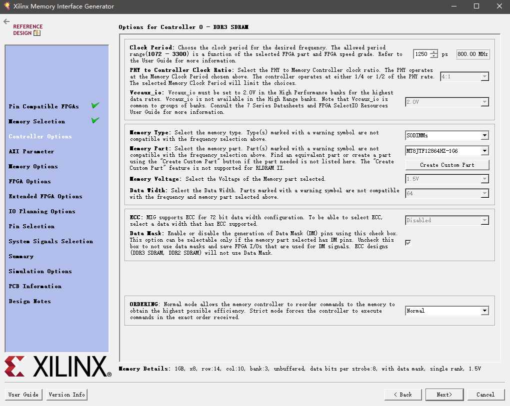Select Memory Selection step

[x=37, y=121]
